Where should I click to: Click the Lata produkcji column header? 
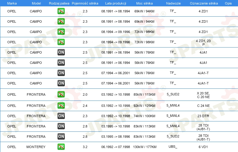[x=116, y=3]
